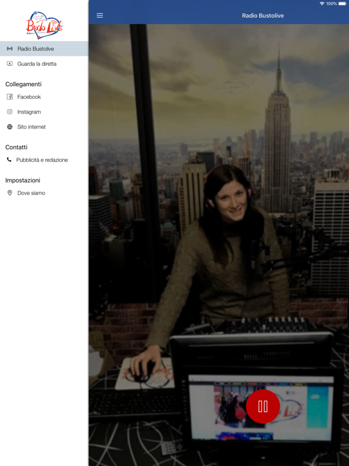Click the Impostazioni section heading

pyautogui.click(x=22, y=180)
